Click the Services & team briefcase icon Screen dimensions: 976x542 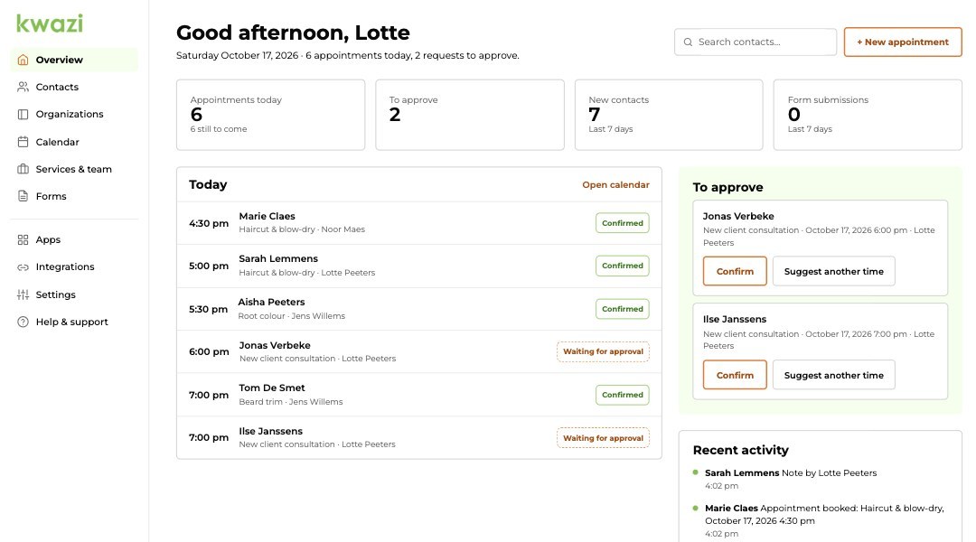coord(23,169)
